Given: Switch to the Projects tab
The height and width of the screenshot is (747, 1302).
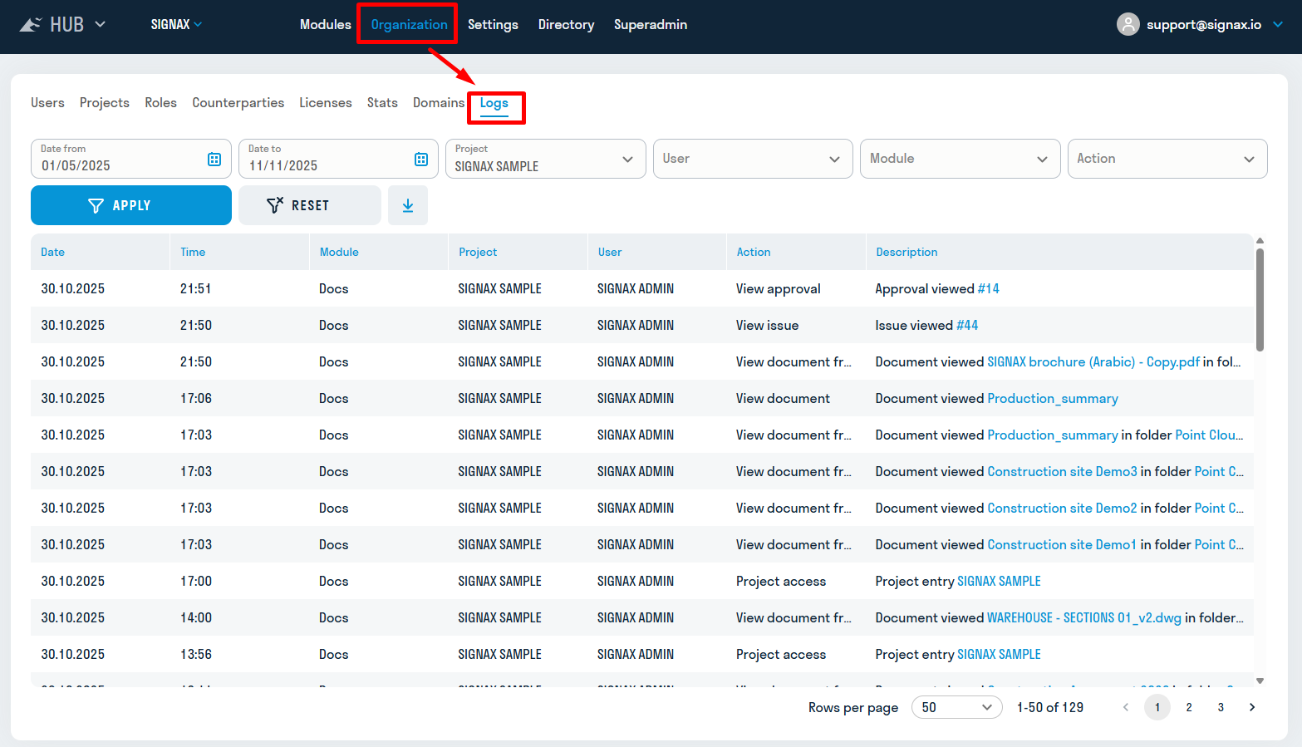Looking at the screenshot, I should point(105,103).
